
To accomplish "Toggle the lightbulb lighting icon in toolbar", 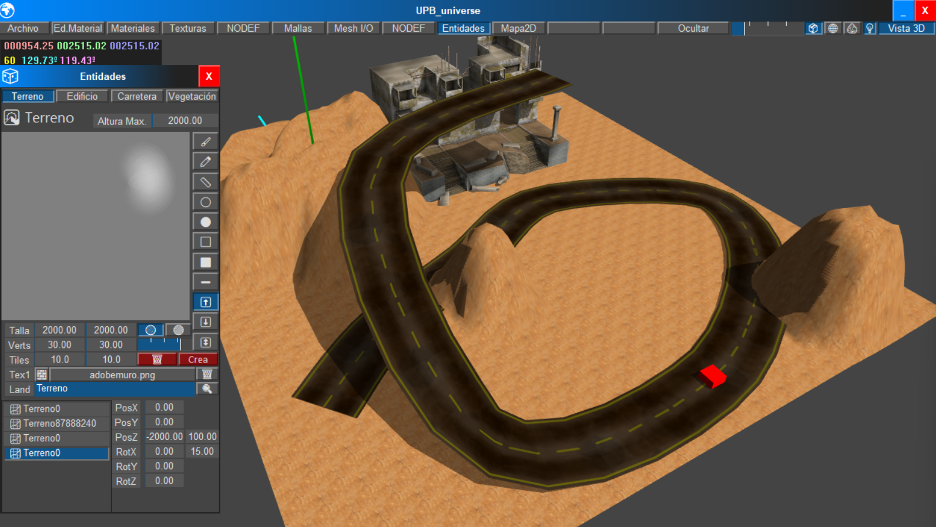I will (870, 28).
